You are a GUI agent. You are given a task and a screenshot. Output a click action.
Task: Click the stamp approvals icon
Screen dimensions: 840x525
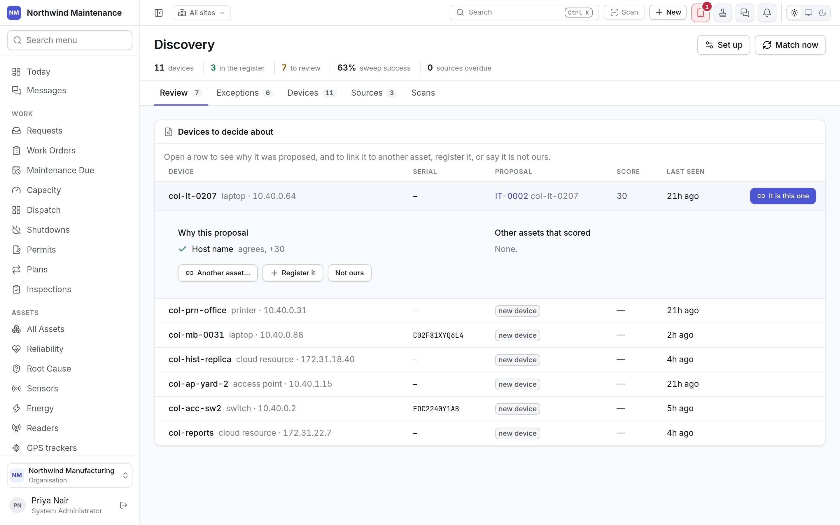pos(723,13)
